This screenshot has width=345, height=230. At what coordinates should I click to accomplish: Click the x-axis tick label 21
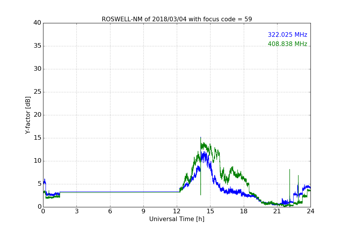pos(277,211)
